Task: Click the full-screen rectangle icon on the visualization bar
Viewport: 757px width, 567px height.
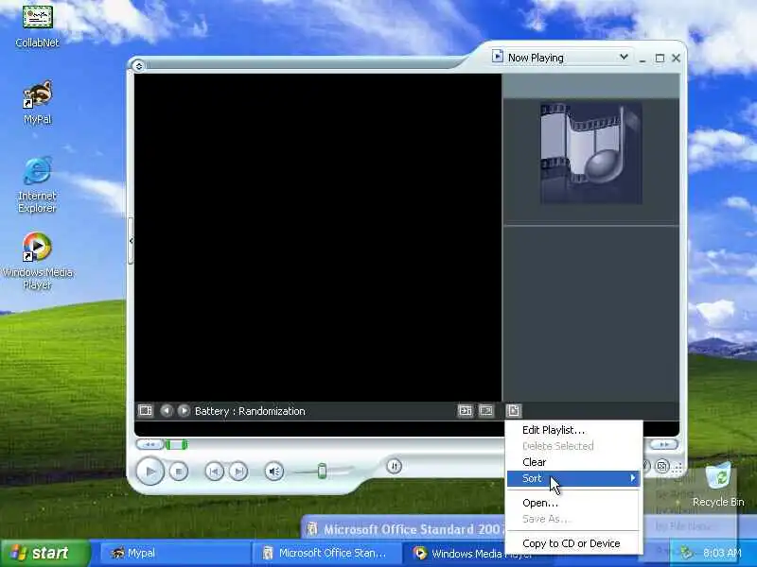Action: [486, 411]
